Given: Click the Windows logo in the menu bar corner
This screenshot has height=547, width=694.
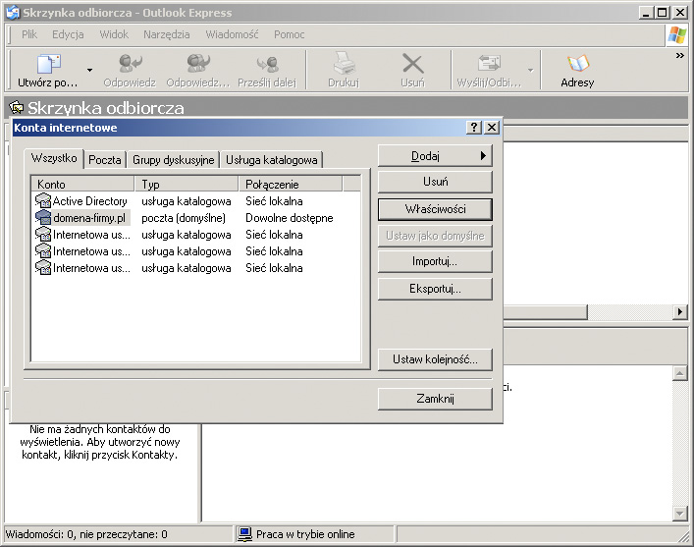Looking at the screenshot, I should pyautogui.click(x=677, y=35).
